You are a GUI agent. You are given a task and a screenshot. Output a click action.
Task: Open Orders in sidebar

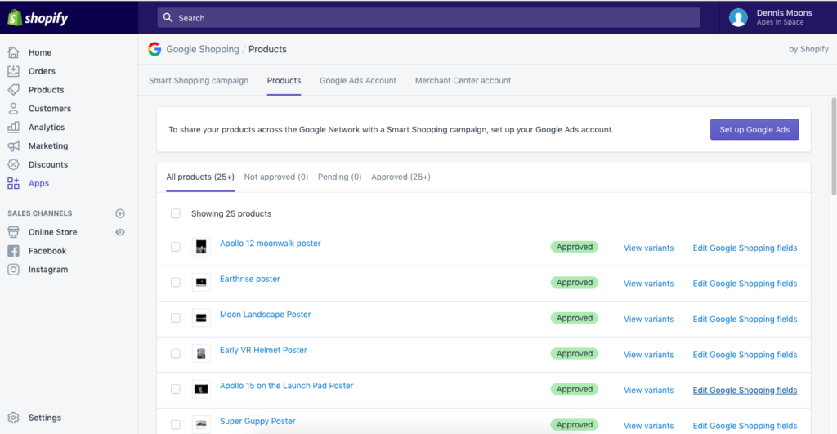(x=42, y=71)
